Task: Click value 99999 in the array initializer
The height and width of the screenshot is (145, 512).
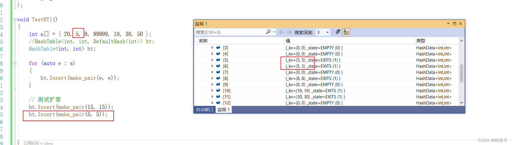Action: point(101,34)
